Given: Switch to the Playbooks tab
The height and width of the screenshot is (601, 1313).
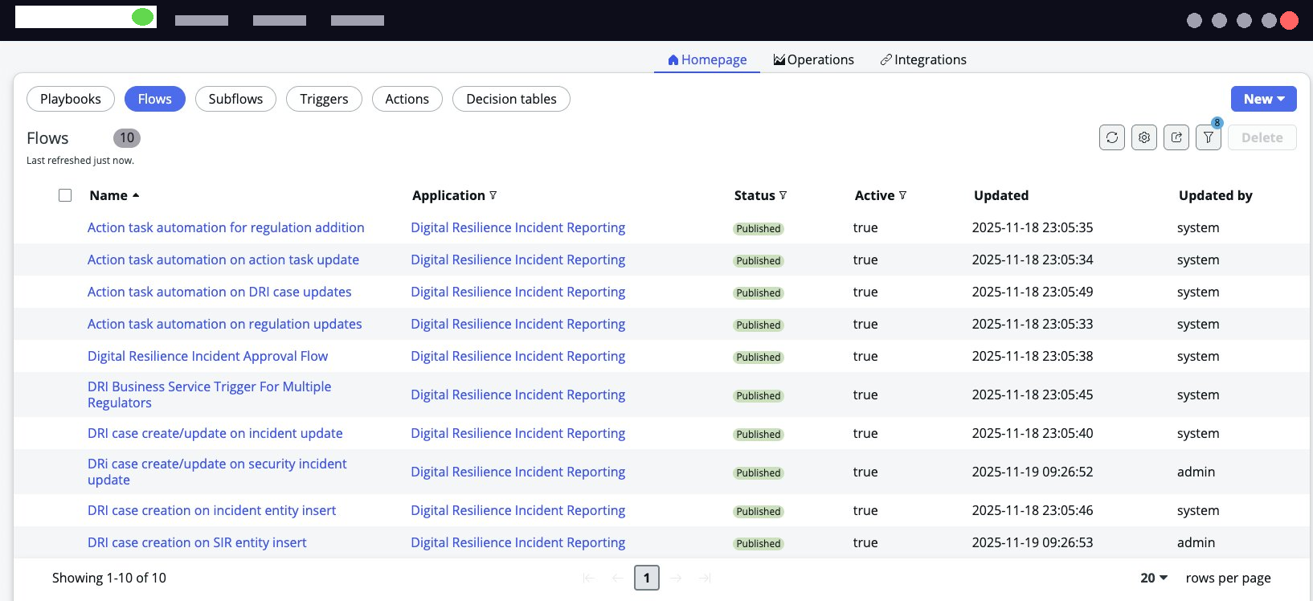Looking at the screenshot, I should 71,99.
